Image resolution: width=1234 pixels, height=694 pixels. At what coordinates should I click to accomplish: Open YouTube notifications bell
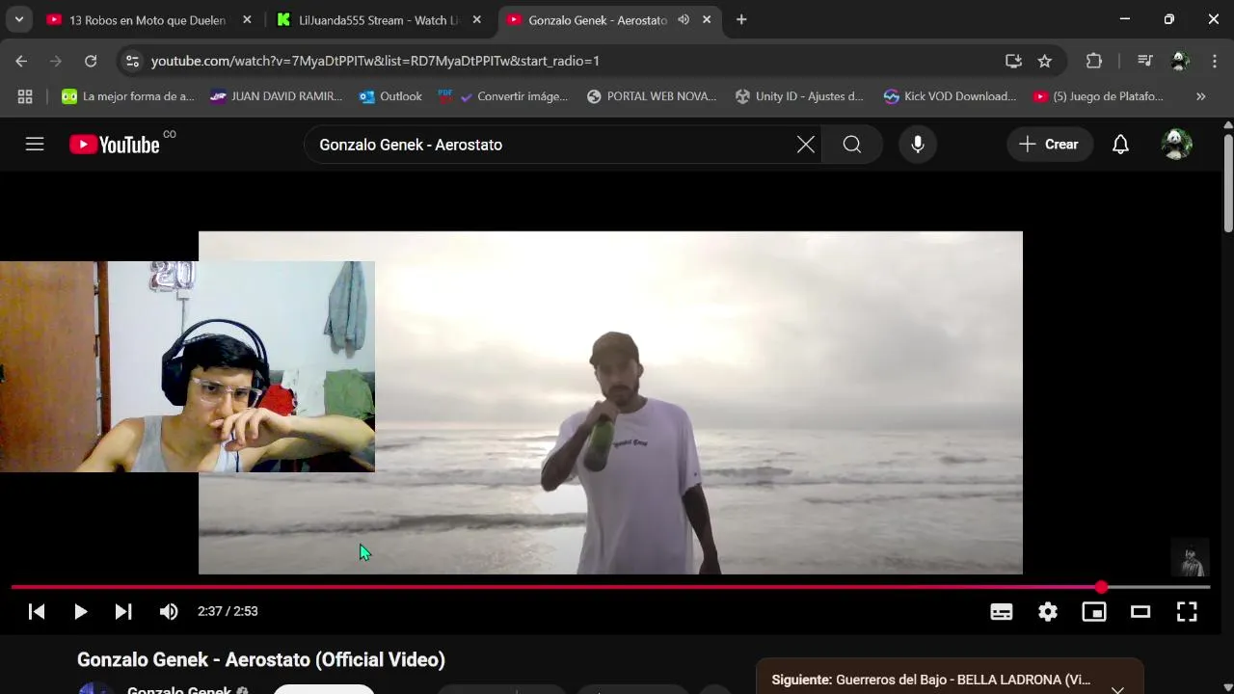[x=1120, y=145]
